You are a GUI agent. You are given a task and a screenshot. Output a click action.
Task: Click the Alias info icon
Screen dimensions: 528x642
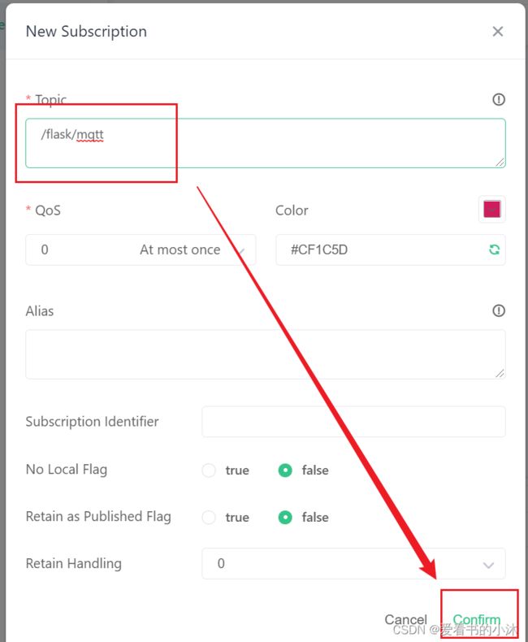tap(499, 310)
